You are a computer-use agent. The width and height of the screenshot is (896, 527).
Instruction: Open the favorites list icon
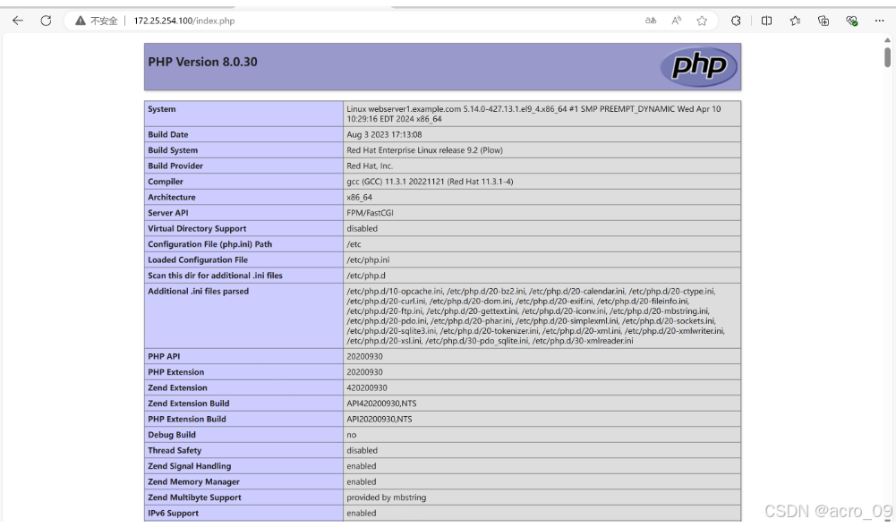point(795,21)
